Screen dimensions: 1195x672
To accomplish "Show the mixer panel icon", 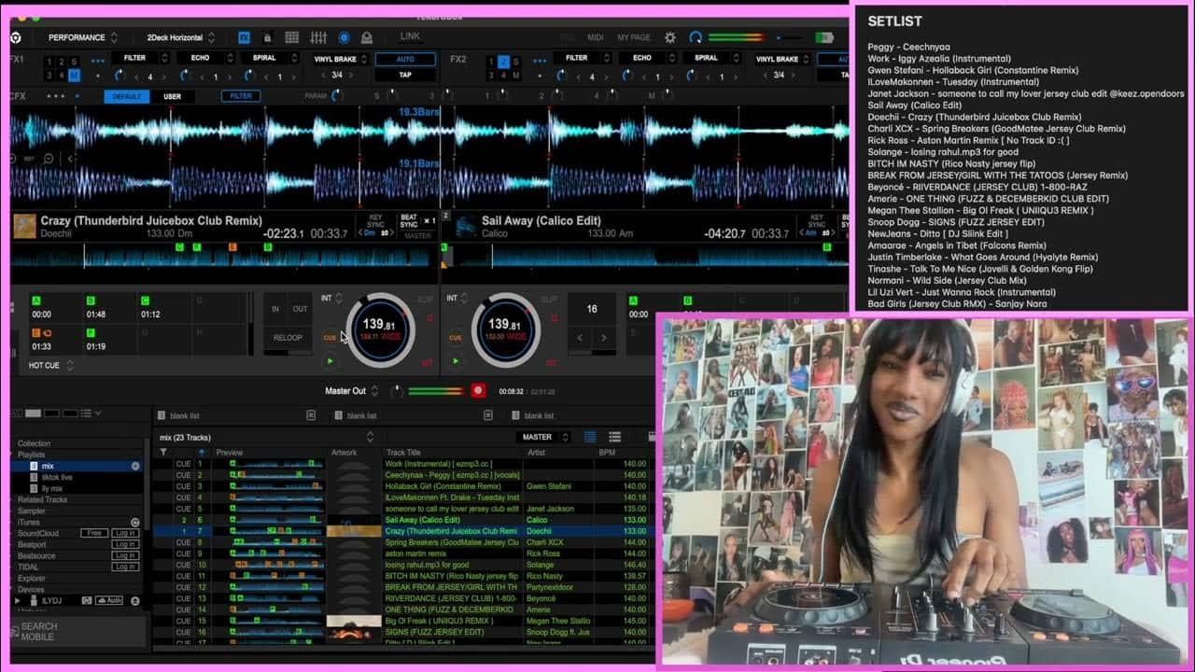I will 318,37.
